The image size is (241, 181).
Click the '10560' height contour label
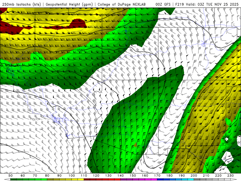click(x=80, y=50)
